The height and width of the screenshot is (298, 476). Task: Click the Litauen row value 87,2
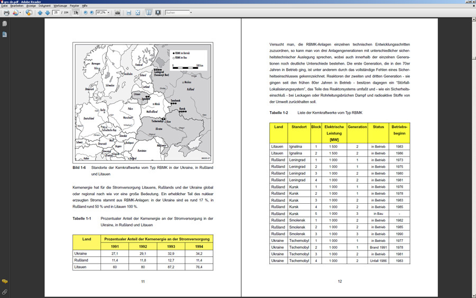pos(171,267)
